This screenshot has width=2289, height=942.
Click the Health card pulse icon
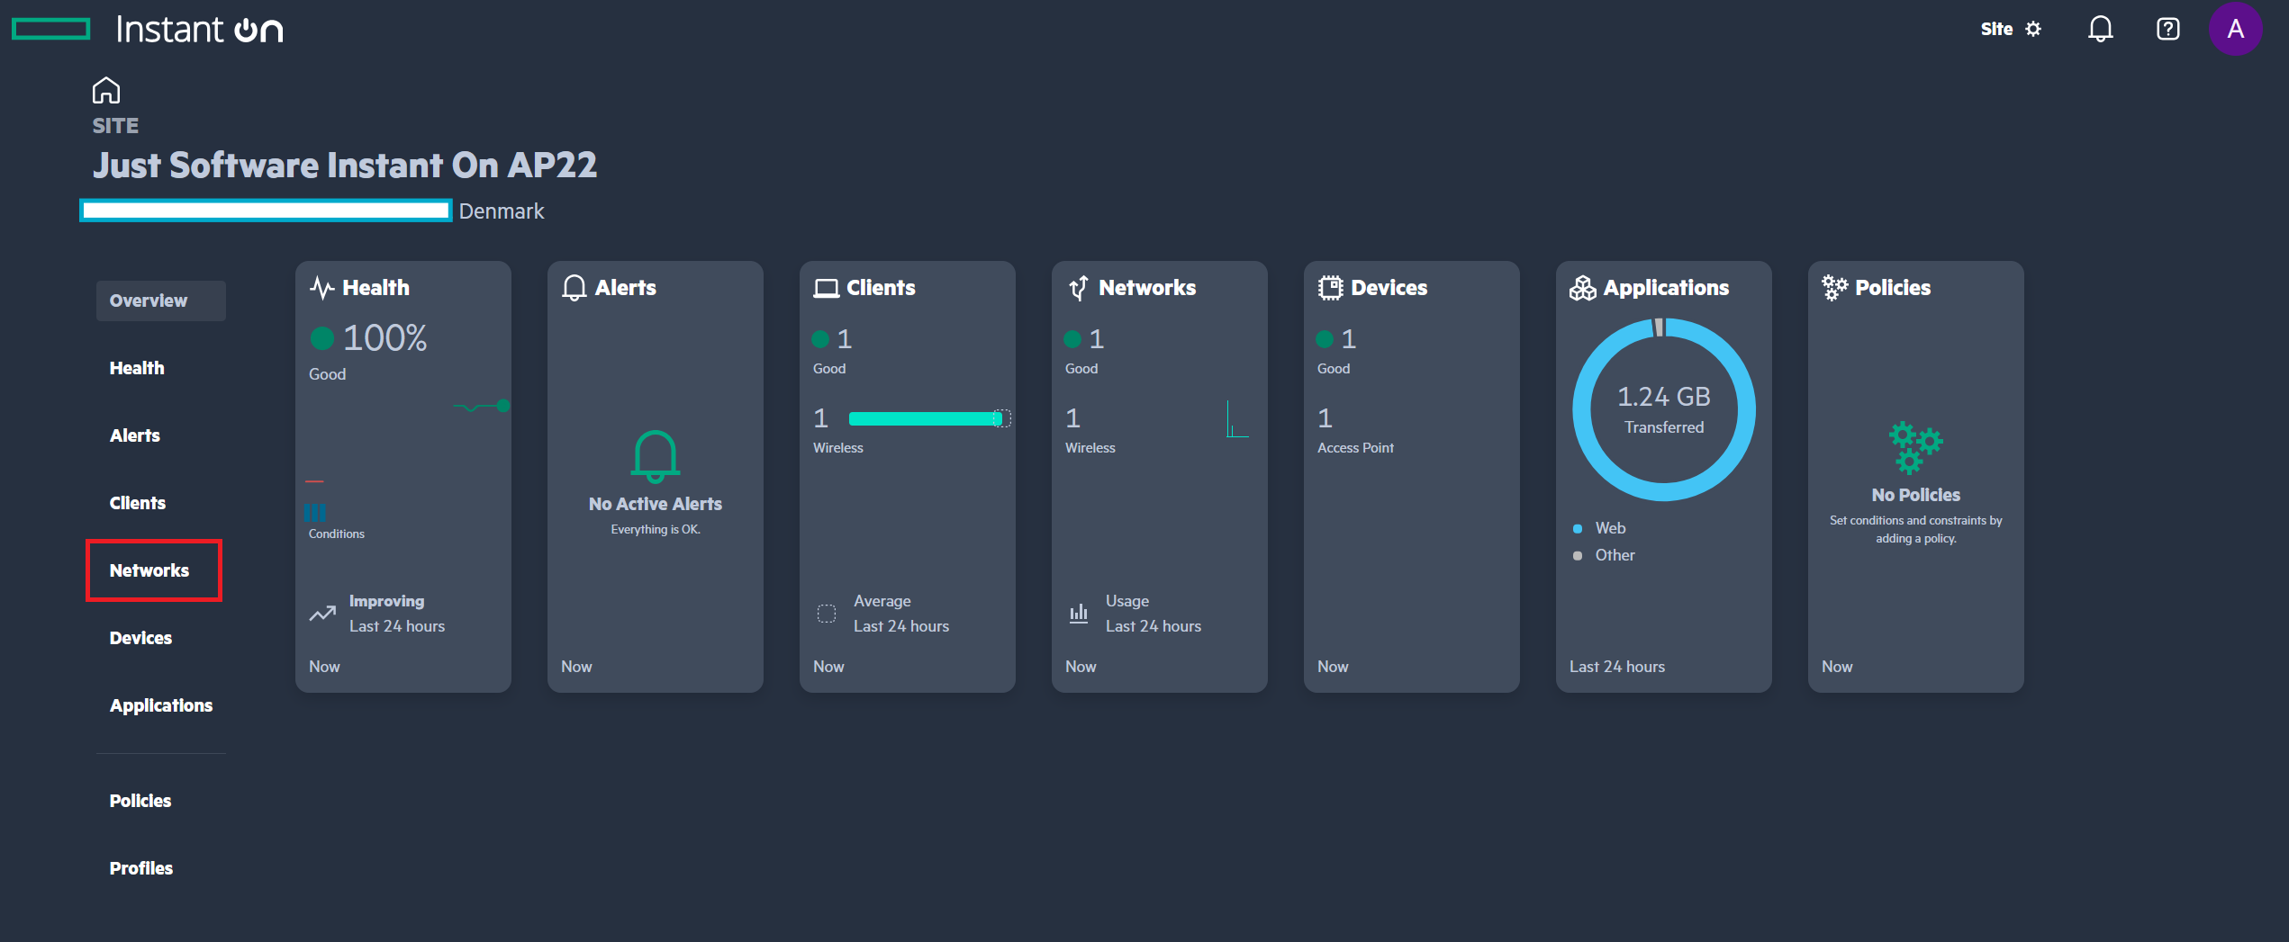click(x=321, y=288)
